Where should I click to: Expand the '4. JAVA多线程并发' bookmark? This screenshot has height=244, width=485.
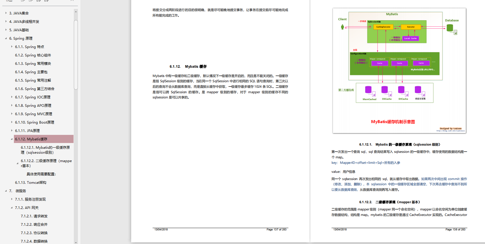click(6, 21)
